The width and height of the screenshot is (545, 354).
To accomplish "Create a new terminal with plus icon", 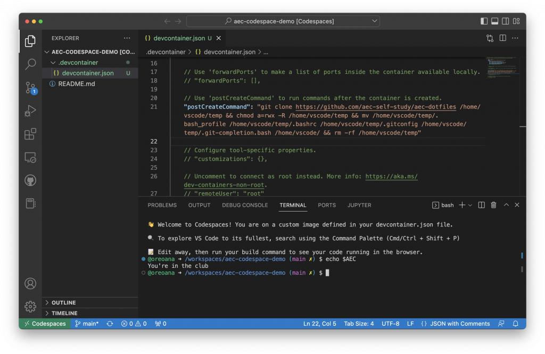I will coord(462,205).
